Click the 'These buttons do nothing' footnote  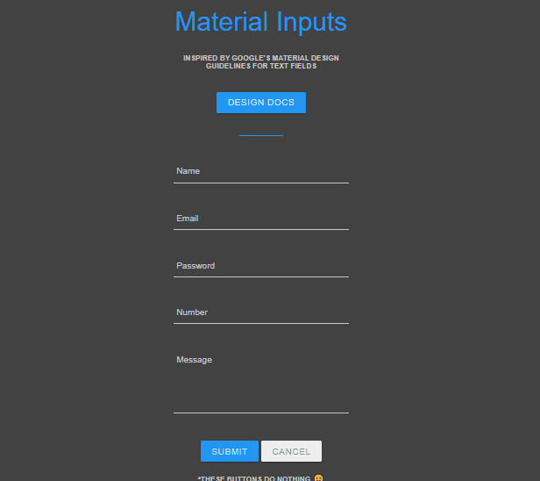click(254, 478)
